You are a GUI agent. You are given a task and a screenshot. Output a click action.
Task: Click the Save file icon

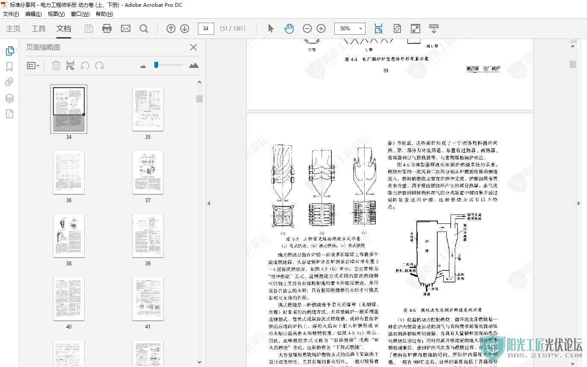89,29
